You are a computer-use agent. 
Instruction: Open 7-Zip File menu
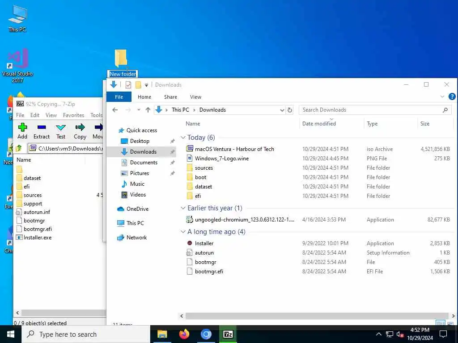(20, 115)
